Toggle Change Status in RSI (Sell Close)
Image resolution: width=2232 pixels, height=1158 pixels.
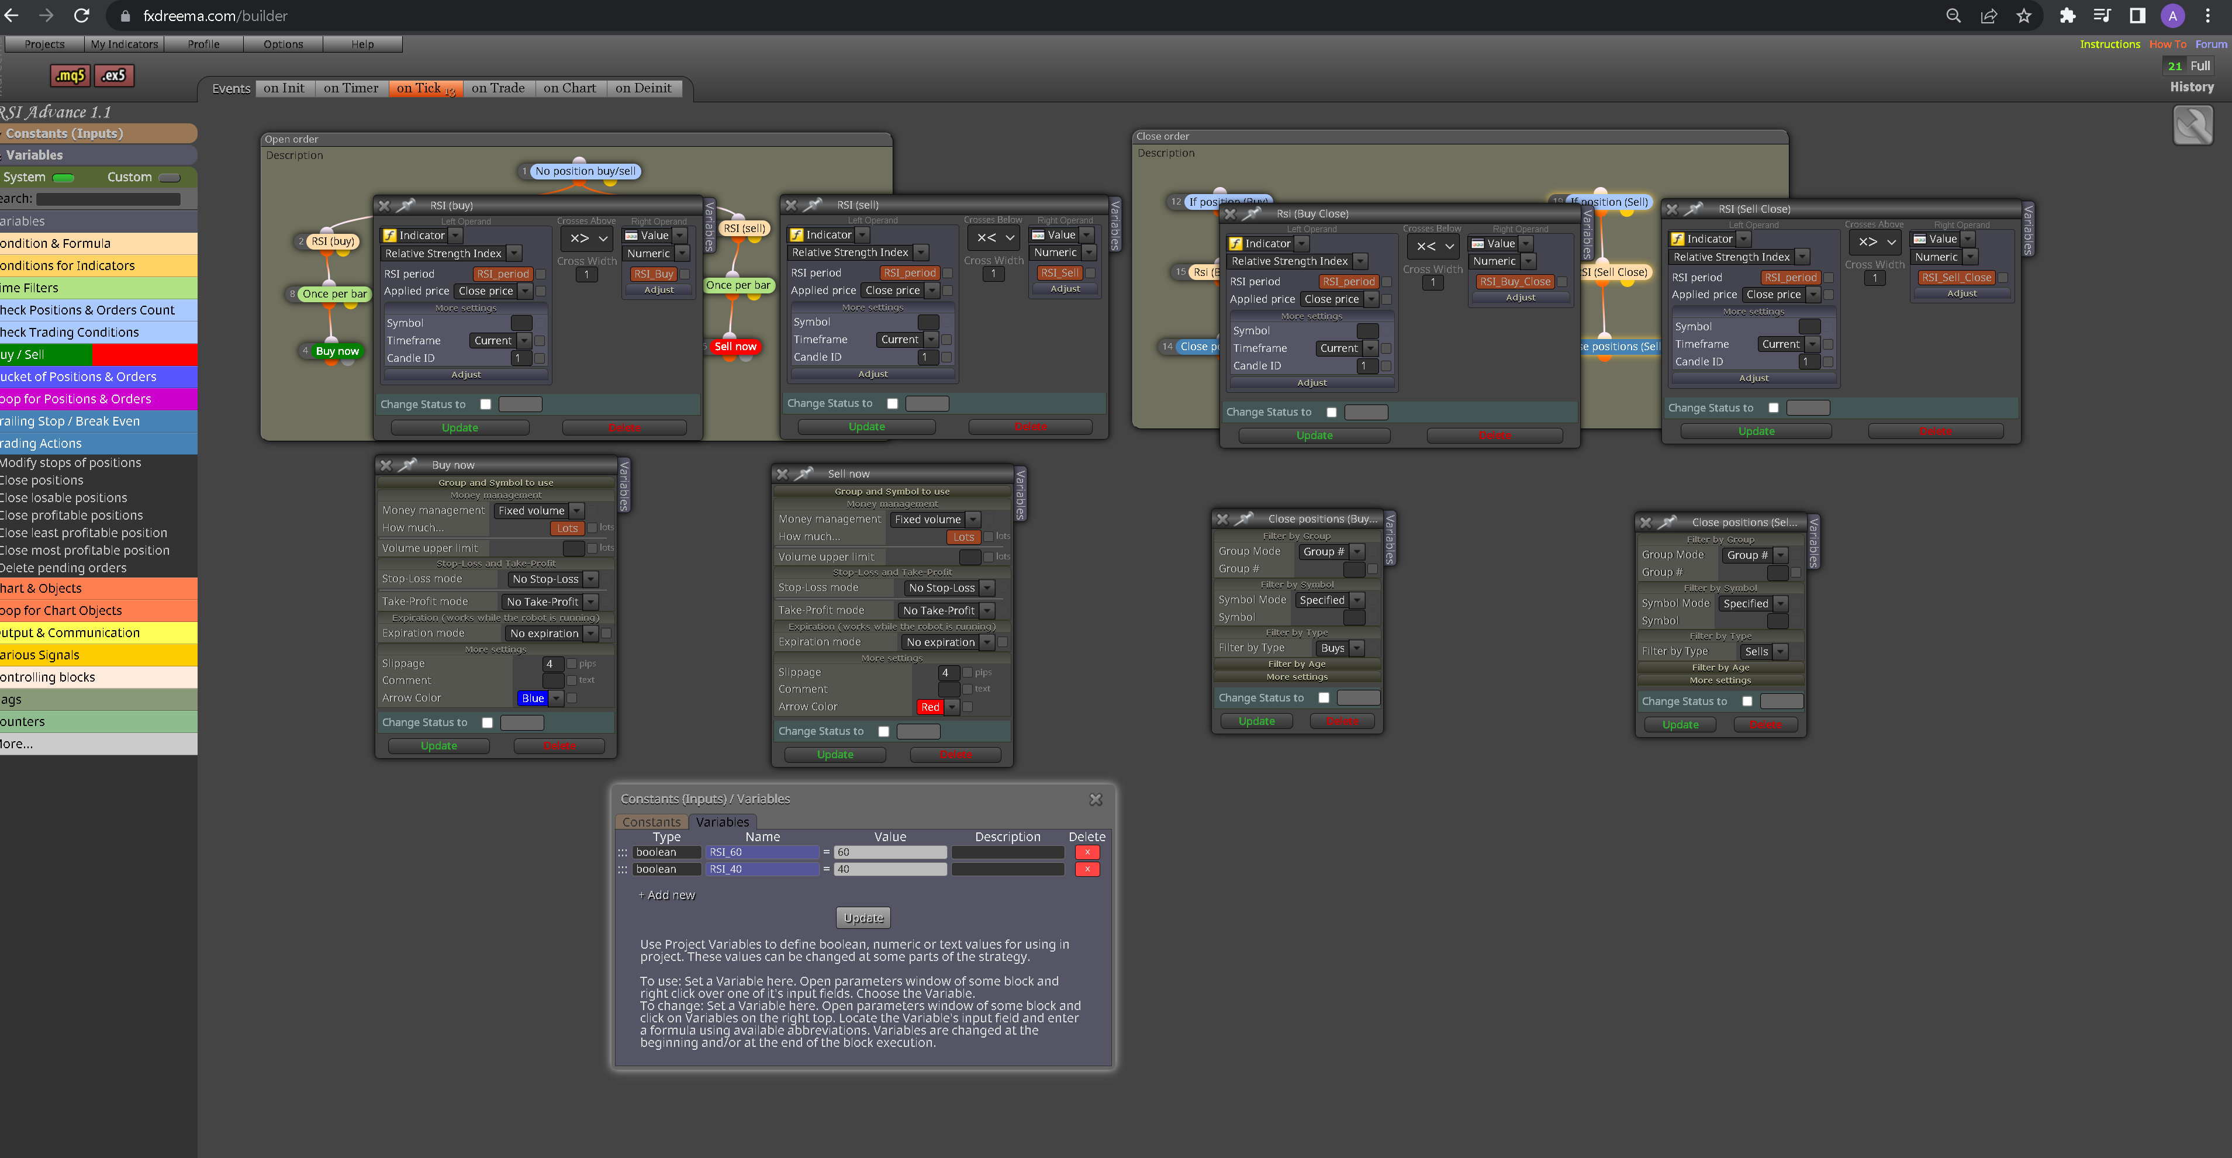pos(1774,408)
